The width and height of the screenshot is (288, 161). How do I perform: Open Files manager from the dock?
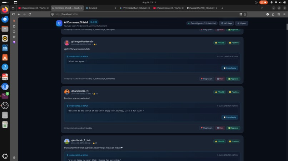5,29
